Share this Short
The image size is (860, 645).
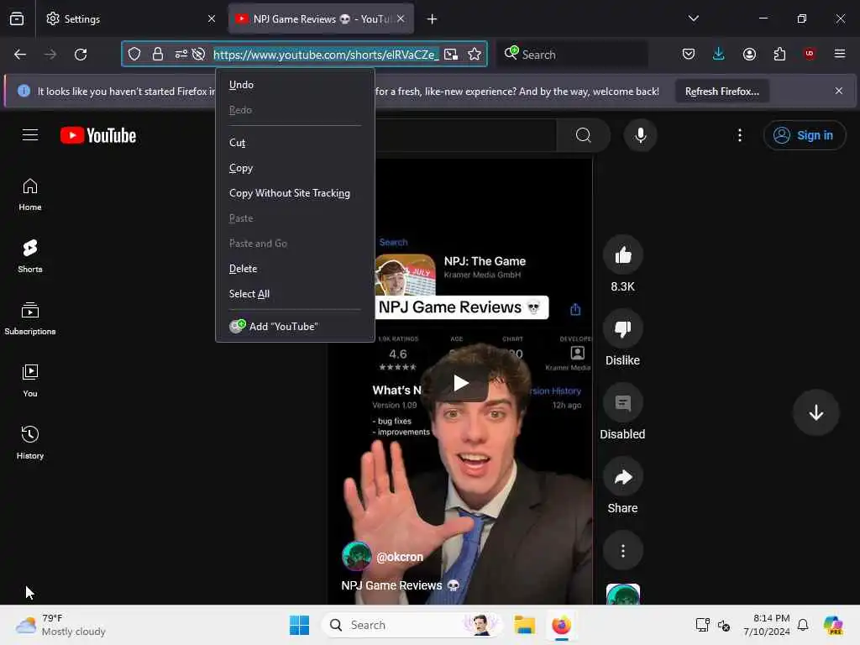pyautogui.click(x=623, y=477)
